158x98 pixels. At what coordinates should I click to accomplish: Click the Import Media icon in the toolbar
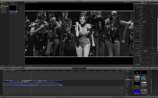tap(2, 68)
